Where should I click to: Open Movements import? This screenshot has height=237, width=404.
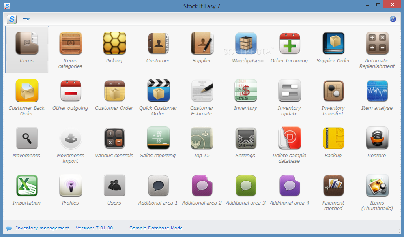tap(71, 139)
